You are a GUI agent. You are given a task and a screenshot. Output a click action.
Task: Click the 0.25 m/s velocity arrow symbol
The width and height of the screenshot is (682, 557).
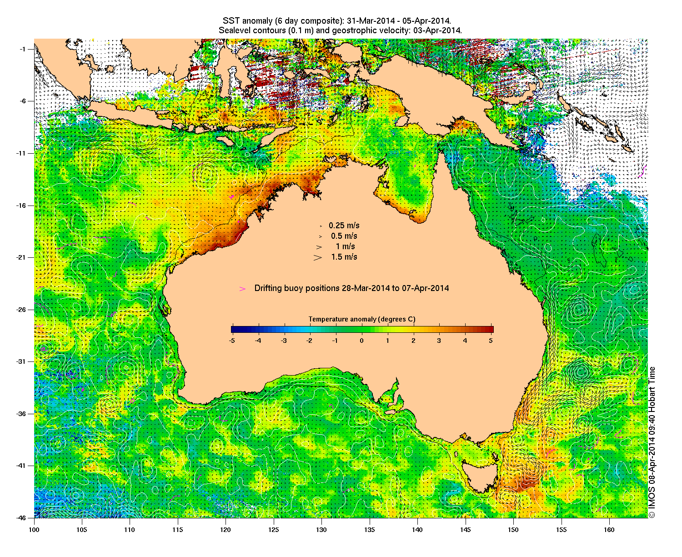pos(321,226)
